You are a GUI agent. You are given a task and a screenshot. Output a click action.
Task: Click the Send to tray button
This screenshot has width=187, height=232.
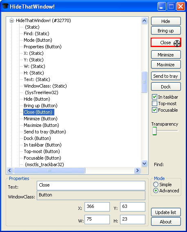(166, 76)
